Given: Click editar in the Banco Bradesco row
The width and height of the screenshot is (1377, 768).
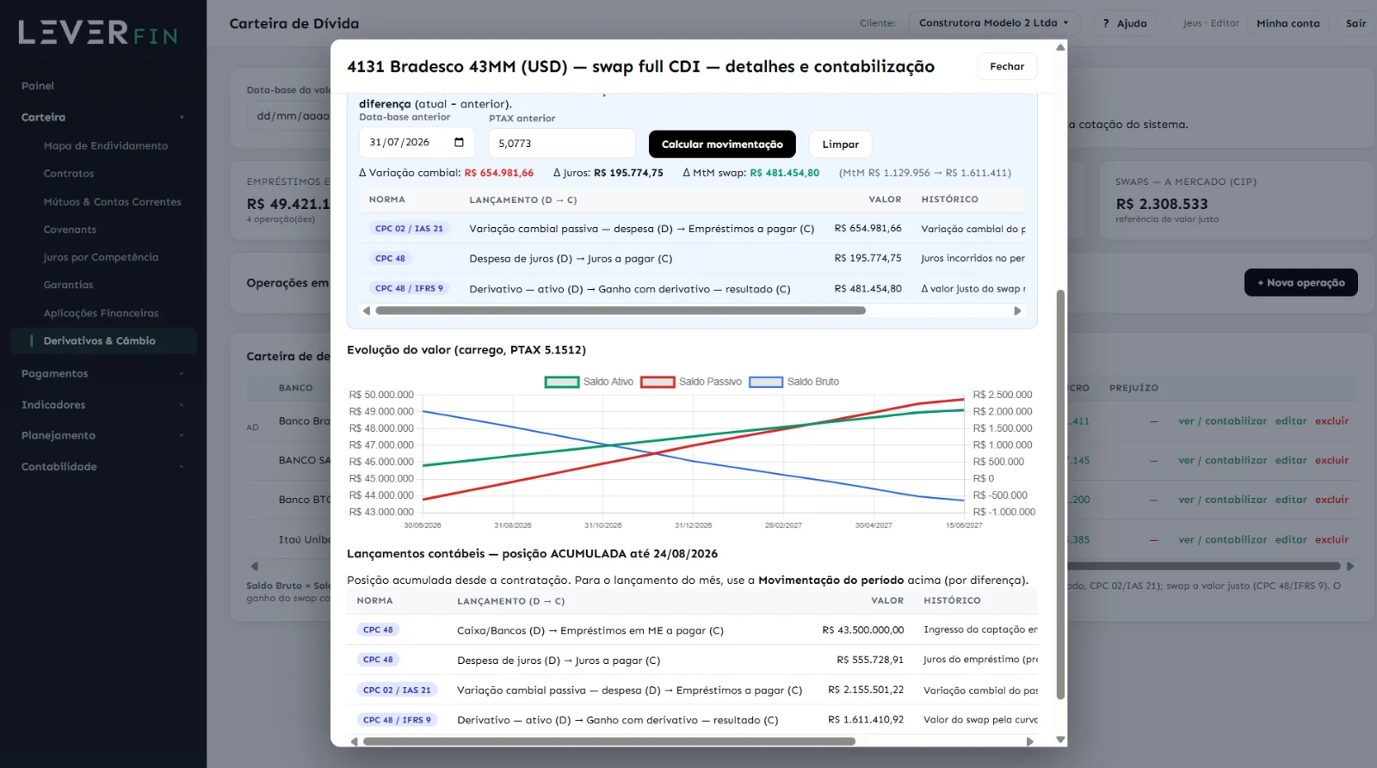Looking at the screenshot, I should (1290, 421).
